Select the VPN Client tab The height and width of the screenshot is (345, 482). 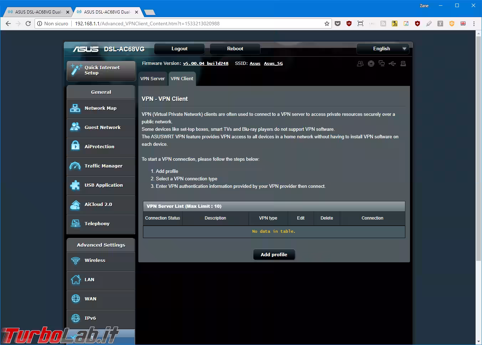[x=182, y=79]
